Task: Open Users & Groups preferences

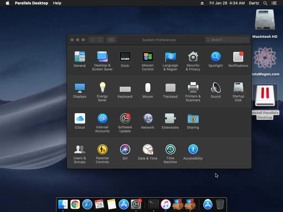Action: (x=80, y=154)
